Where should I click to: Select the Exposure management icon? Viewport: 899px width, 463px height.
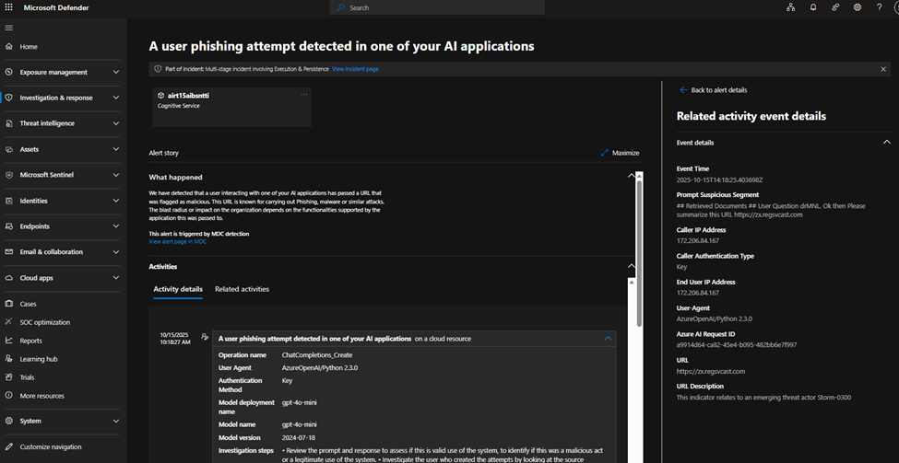(8, 72)
